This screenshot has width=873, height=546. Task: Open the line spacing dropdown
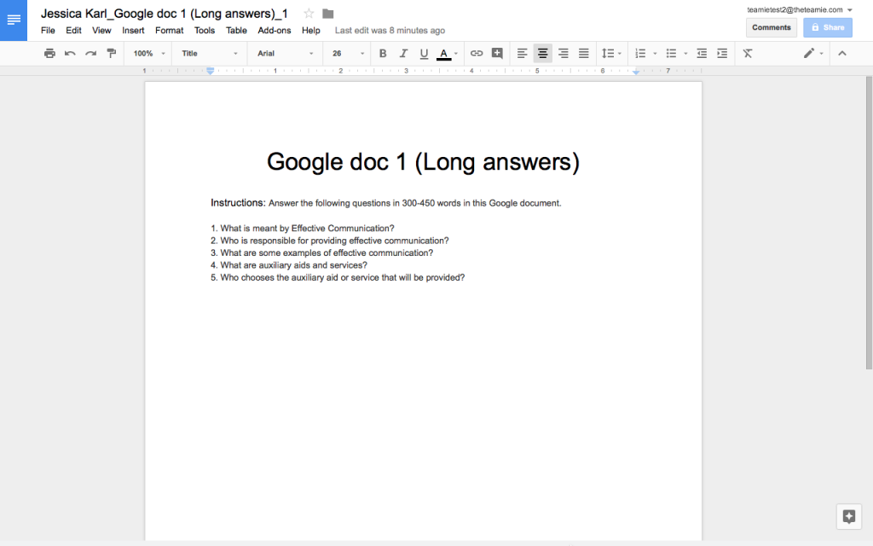coord(611,54)
